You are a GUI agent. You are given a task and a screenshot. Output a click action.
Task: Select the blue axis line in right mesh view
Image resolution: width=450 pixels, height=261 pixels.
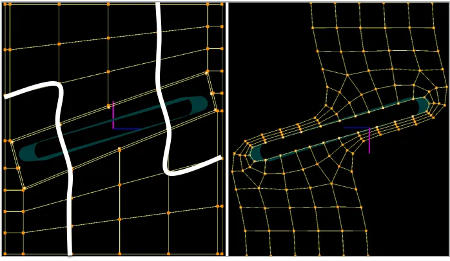(x=356, y=128)
